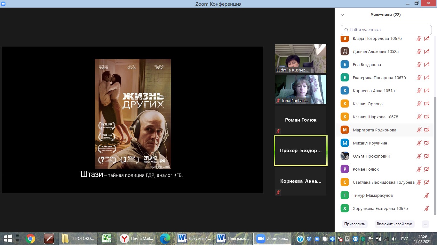Screen dimensions: 437x245
Task: Click camera-off icon for Ольга Прокопович
Action: [427, 156]
